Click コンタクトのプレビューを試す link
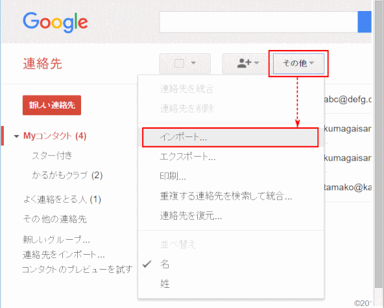The image size is (384, 308). 77,269
